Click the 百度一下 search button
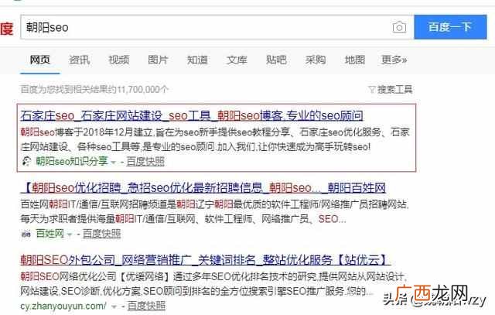Image resolution: width=495 pixels, height=315 pixels. tap(450, 27)
